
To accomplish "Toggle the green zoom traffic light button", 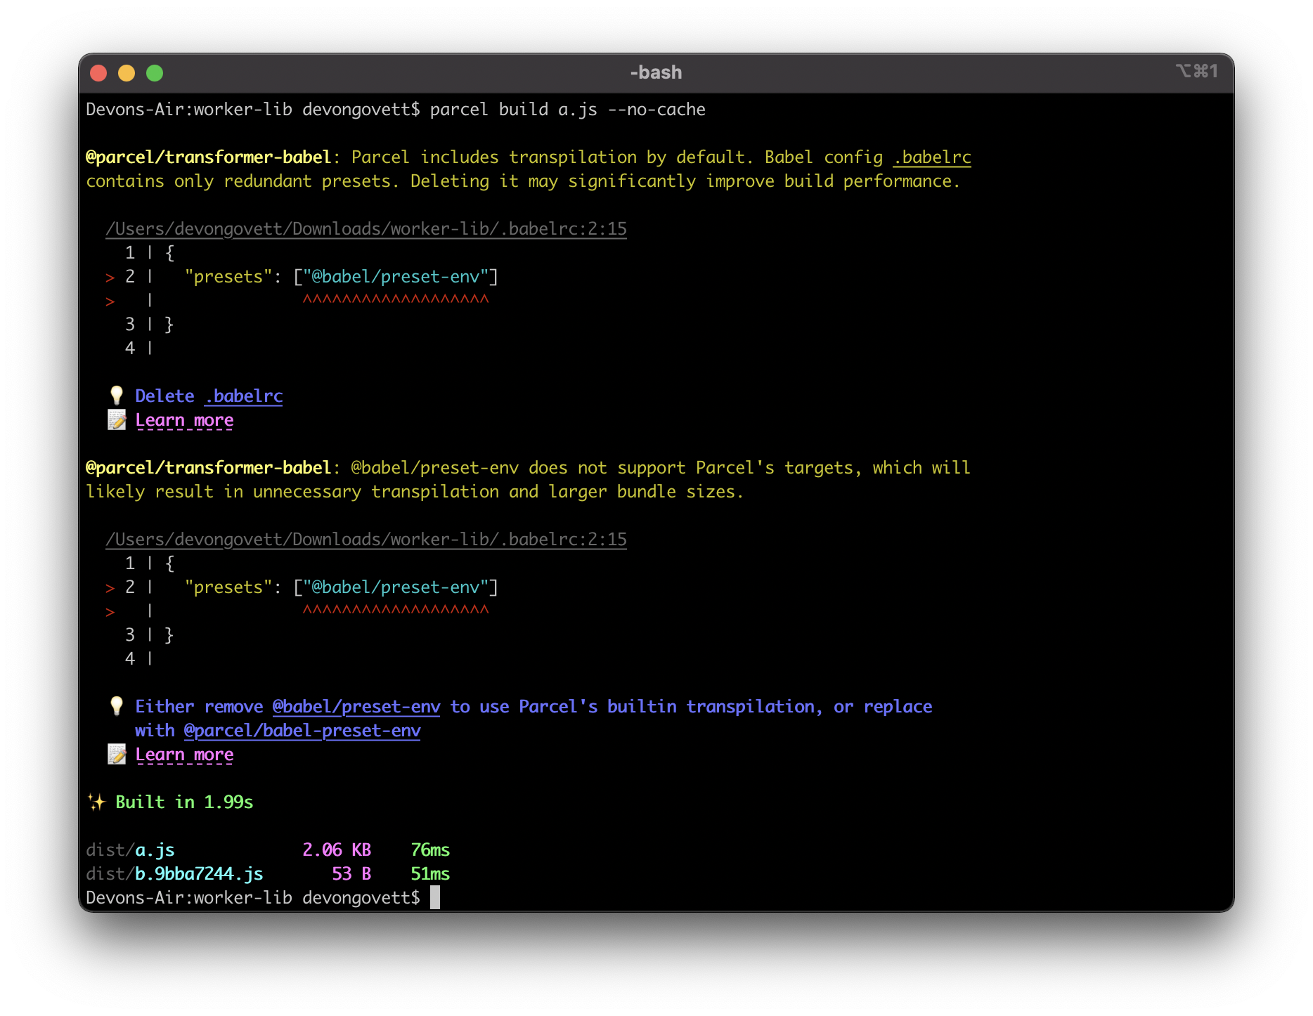I will (154, 72).
